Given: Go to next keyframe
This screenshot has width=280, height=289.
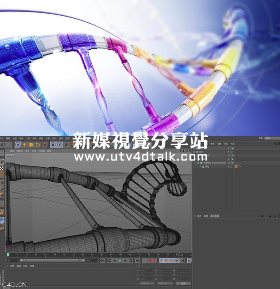Looking at the screenshot, I should click(130, 260).
